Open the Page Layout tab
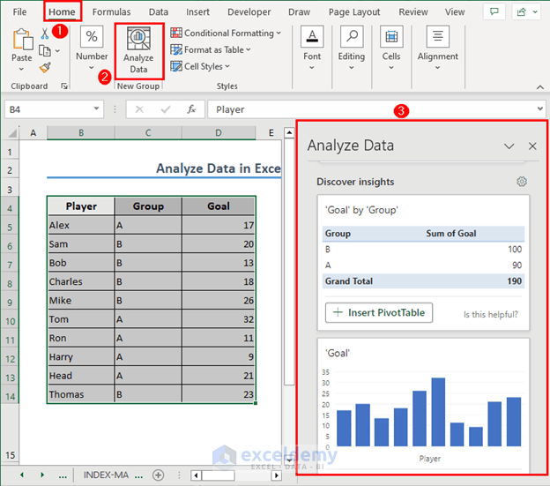This screenshot has height=486, width=550. [x=354, y=12]
